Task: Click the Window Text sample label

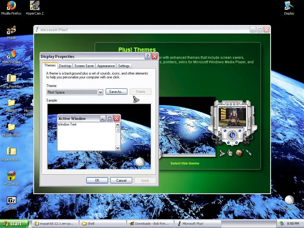Action: pyautogui.click(x=67, y=124)
